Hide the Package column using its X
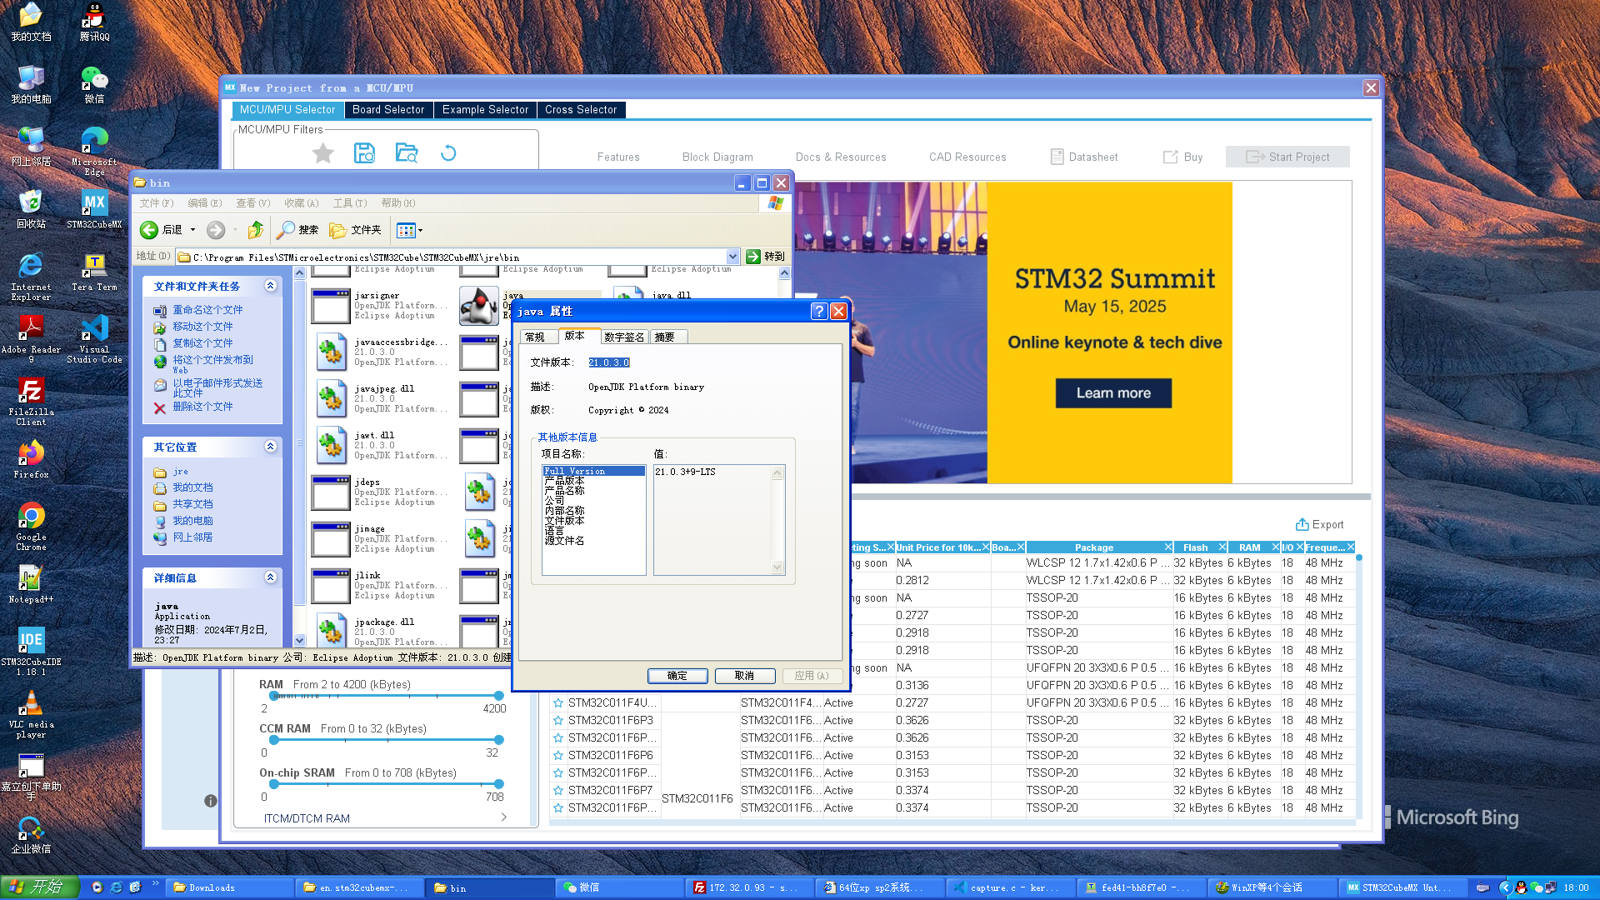The height and width of the screenshot is (900, 1600). [x=1167, y=547]
